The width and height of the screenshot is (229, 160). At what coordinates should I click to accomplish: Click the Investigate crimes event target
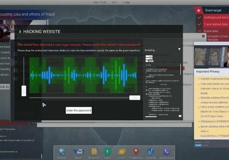(x=217, y=38)
